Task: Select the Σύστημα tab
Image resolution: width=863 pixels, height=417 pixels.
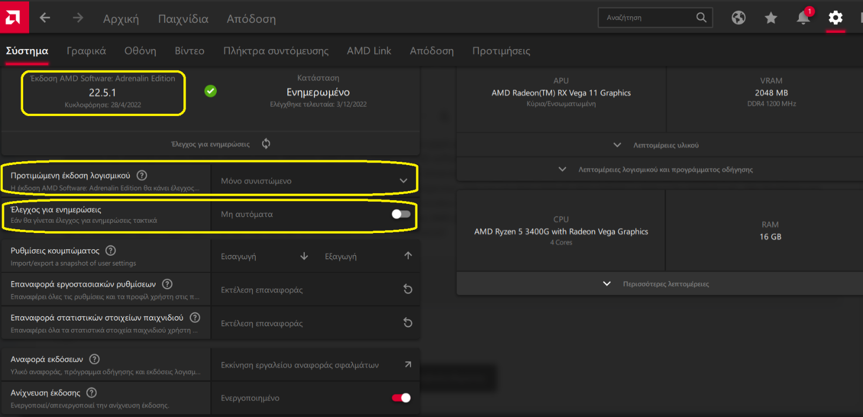Action: [27, 51]
